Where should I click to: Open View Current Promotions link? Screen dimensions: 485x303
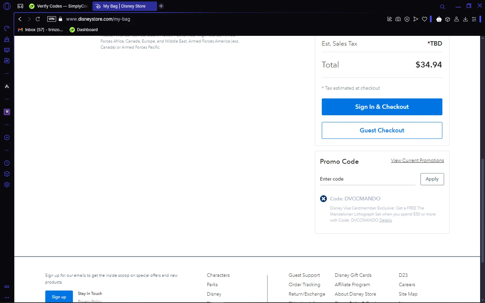click(417, 161)
